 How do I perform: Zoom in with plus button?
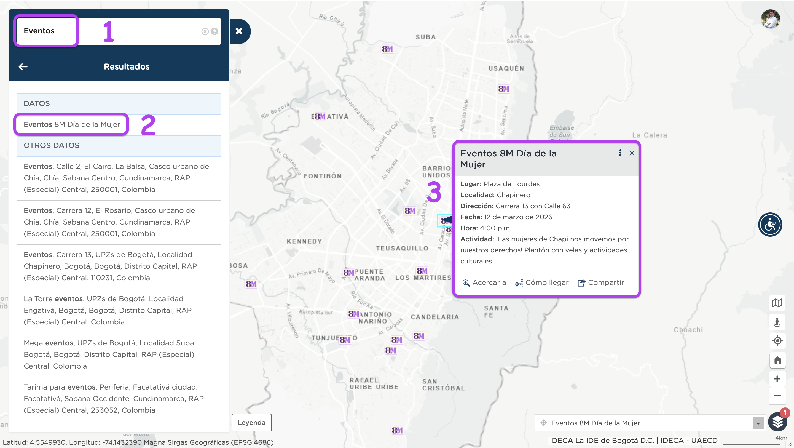(x=777, y=379)
